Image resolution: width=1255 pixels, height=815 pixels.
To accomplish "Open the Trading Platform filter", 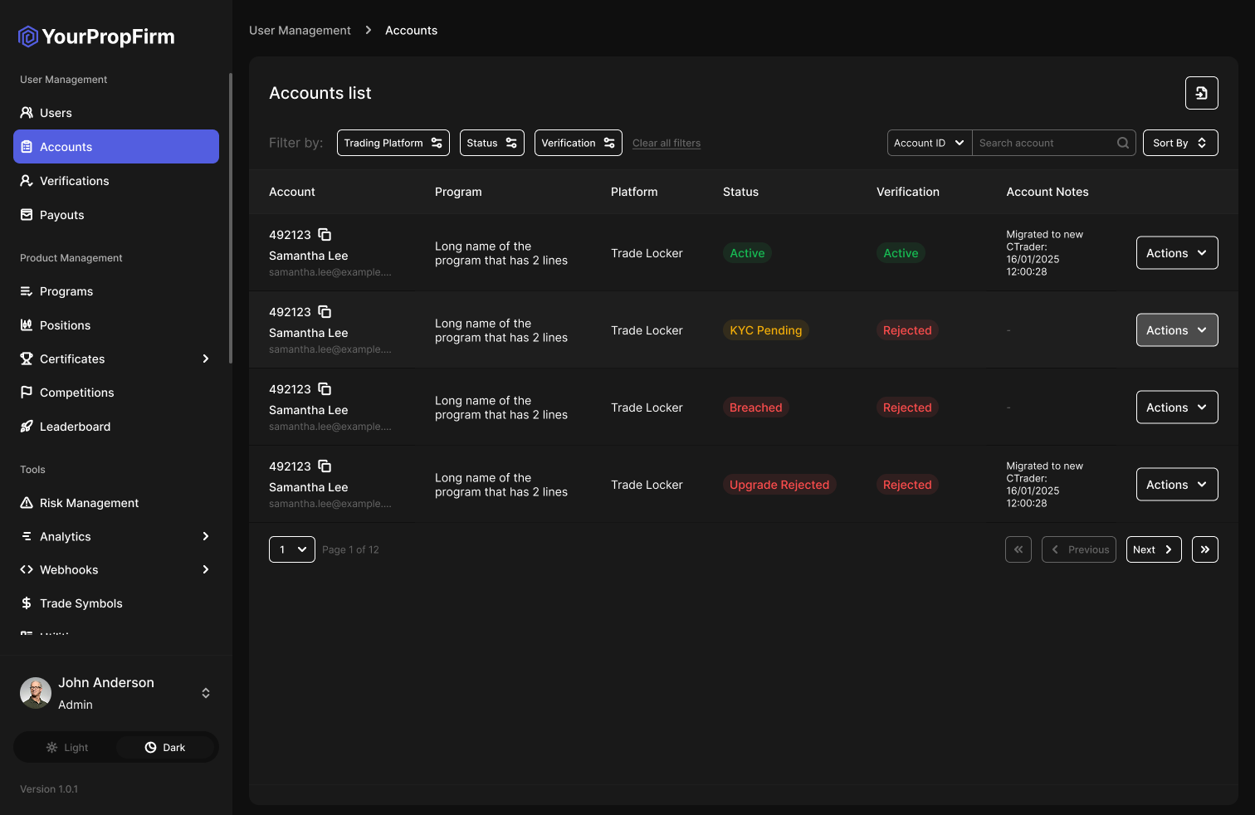I will point(393,143).
